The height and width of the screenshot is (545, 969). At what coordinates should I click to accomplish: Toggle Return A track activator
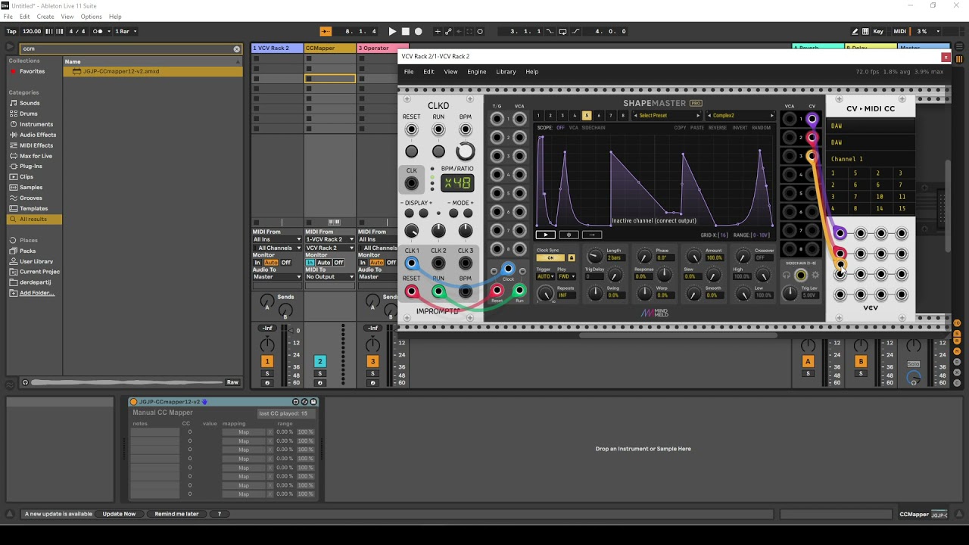pos(808,362)
